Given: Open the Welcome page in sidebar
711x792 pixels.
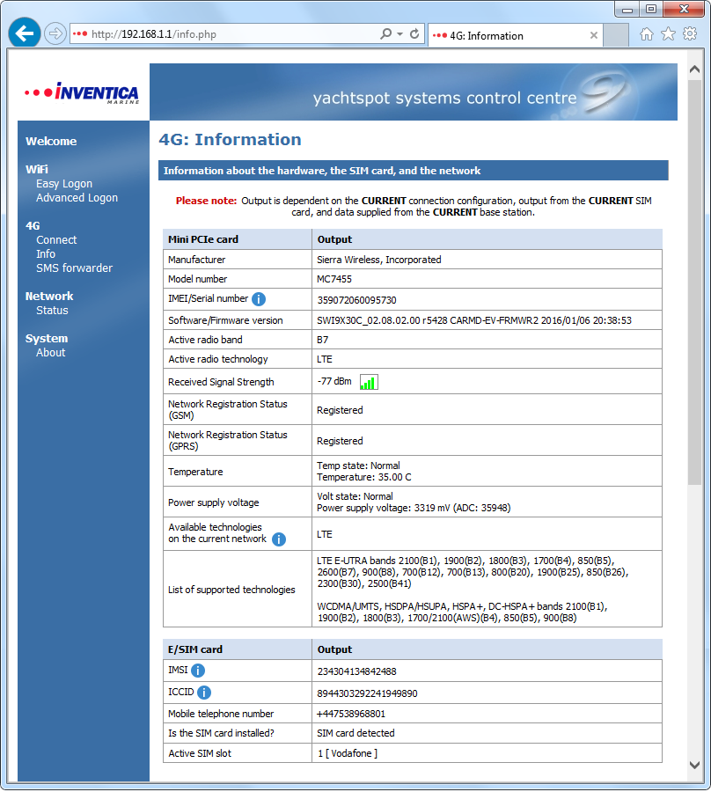Looking at the screenshot, I should (x=51, y=142).
